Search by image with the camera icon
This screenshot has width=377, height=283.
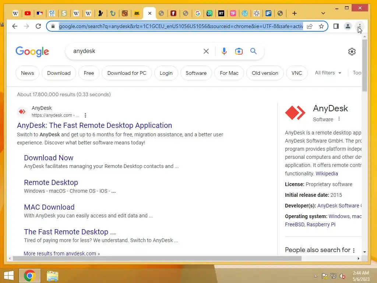tap(239, 51)
